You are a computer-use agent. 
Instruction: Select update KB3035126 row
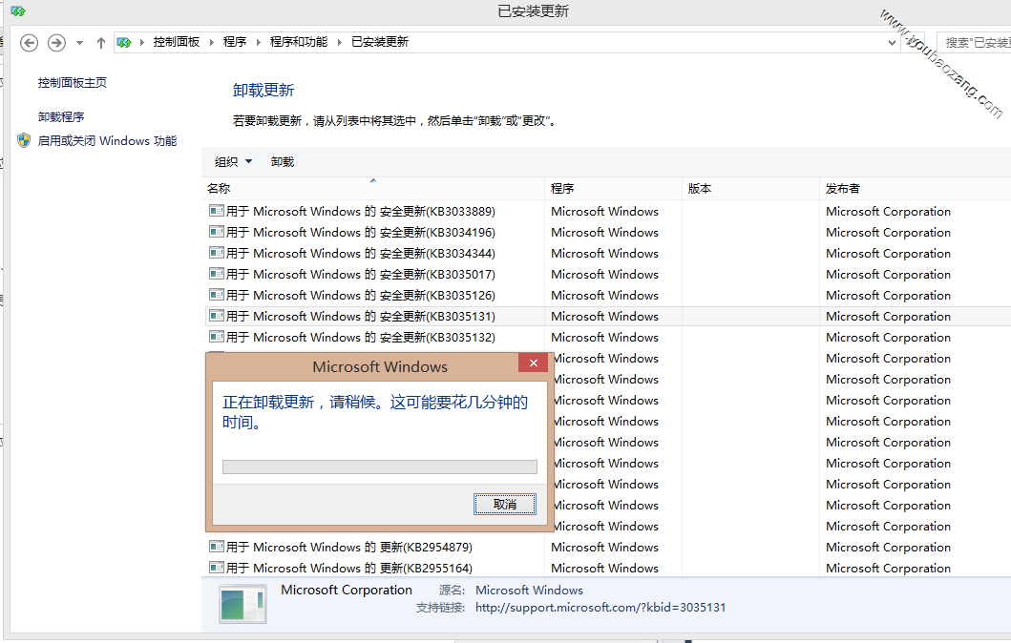pos(609,295)
